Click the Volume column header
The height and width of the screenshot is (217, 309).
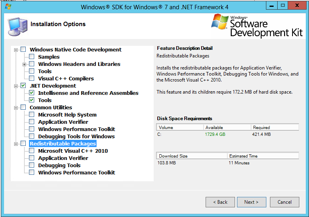click(x=179, y=127)
